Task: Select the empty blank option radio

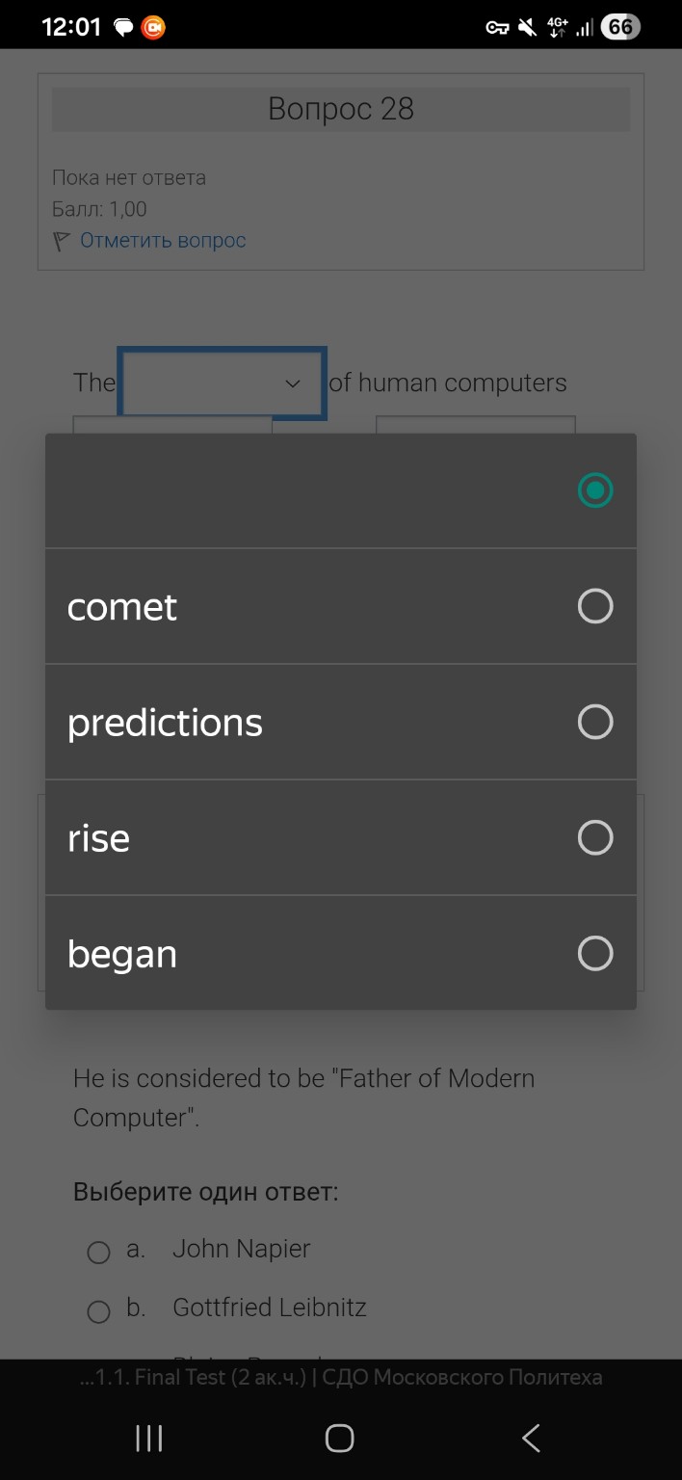Action: click(594, 490)
